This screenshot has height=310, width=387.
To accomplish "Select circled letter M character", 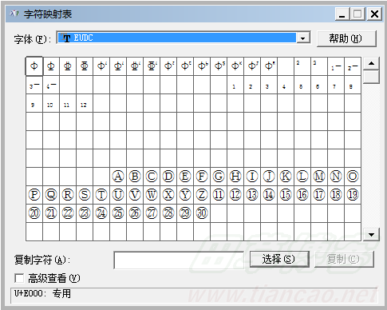I will click(x=319, y=177).
